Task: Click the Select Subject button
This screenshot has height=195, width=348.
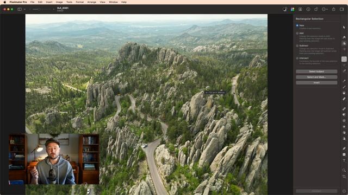Action: pos(316,71)
